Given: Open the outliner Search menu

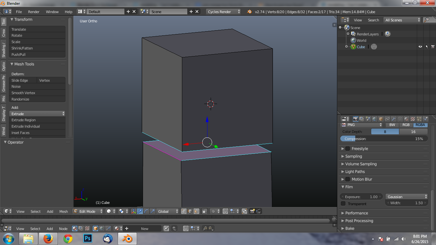Looking at the screenshot, I should pyautogui.click(x=373, y=20).
